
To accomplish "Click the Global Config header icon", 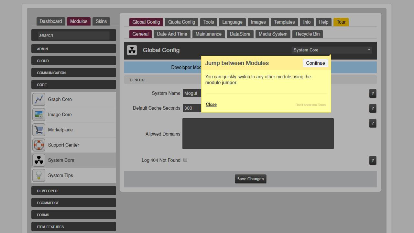I will point(132,50).
